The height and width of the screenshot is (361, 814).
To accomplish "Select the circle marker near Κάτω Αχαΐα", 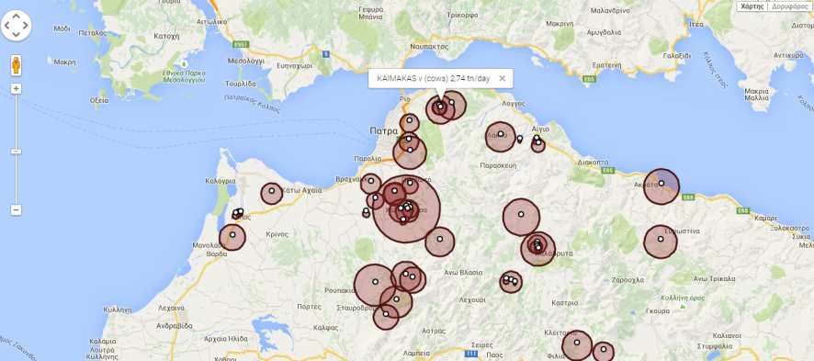I will [x=272, y=193].
